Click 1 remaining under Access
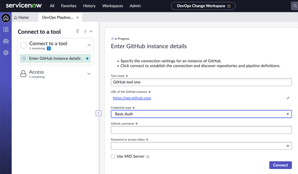 click(37, 77)
